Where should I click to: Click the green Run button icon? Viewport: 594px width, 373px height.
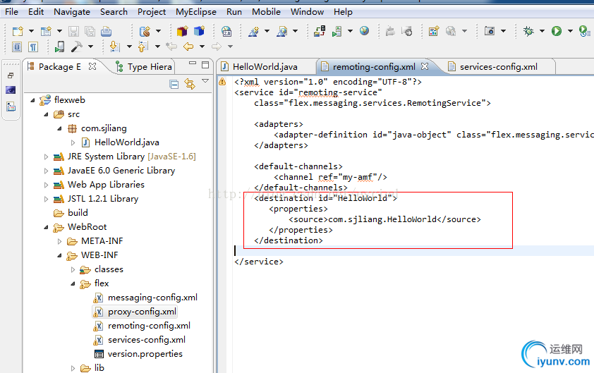(x=557, y=31)
